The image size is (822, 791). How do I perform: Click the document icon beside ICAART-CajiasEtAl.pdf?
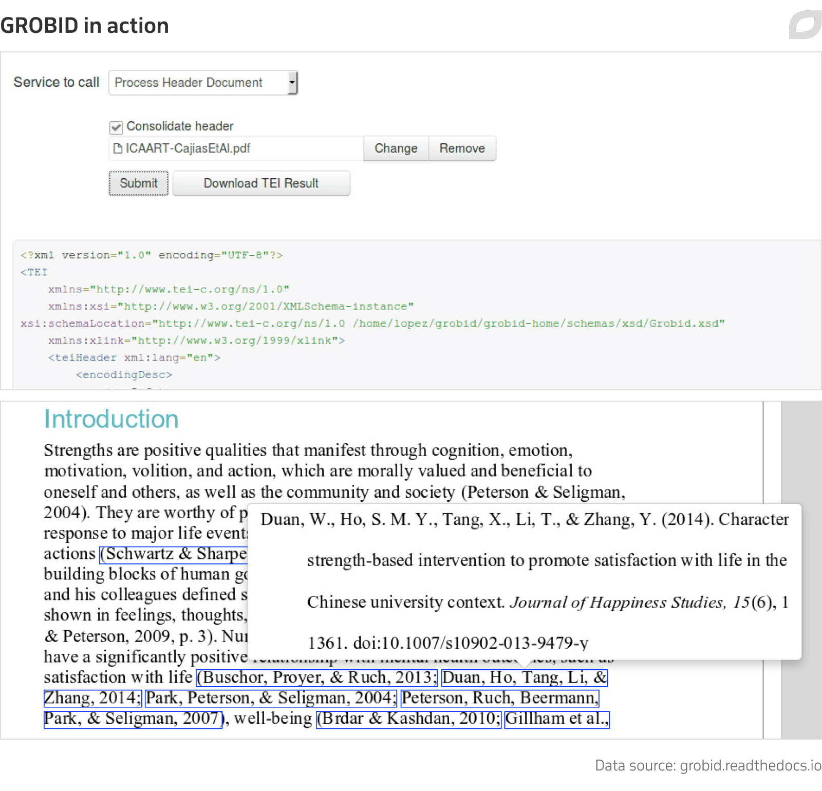pos(118,148)
